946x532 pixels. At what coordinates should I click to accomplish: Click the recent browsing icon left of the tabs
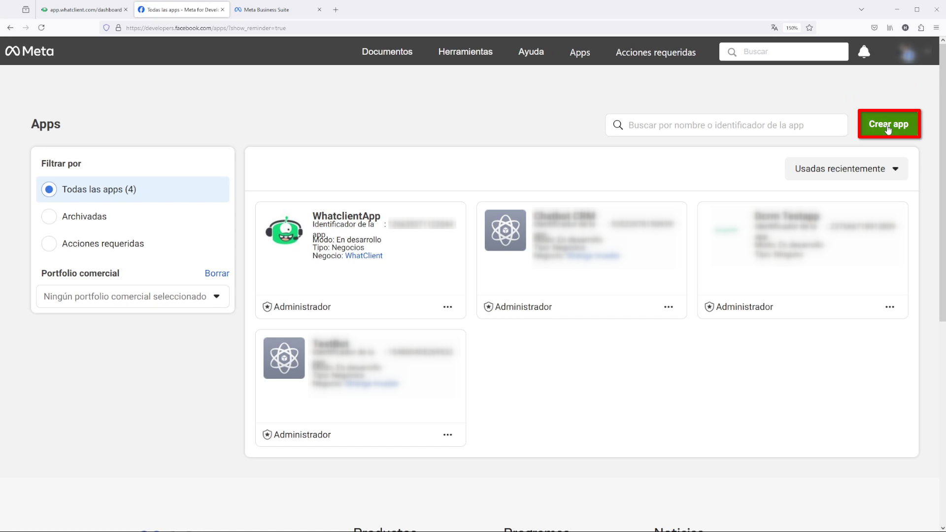pos(26,9)
